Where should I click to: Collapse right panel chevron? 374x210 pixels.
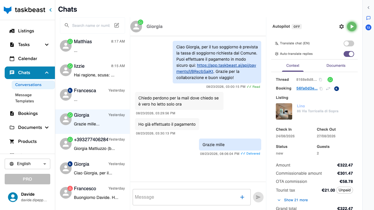(368, 8)
